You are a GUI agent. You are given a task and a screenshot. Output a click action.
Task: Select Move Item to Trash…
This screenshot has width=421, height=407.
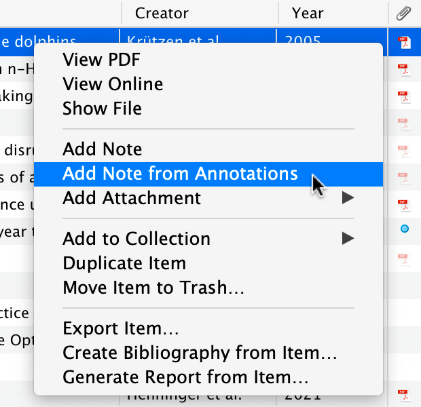pyautogui.click(x=153, y=288)
